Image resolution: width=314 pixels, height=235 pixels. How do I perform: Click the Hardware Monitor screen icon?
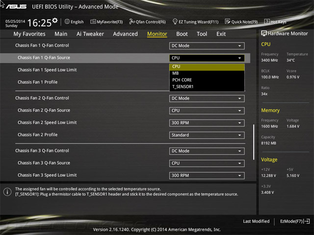click(264, 33)
